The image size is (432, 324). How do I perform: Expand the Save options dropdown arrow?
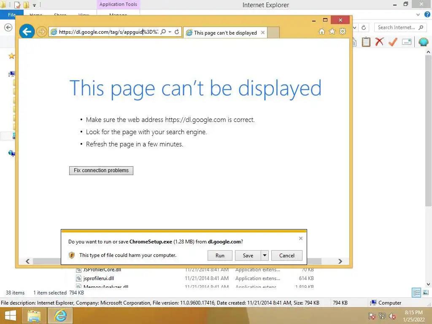[x=265, y=255]
